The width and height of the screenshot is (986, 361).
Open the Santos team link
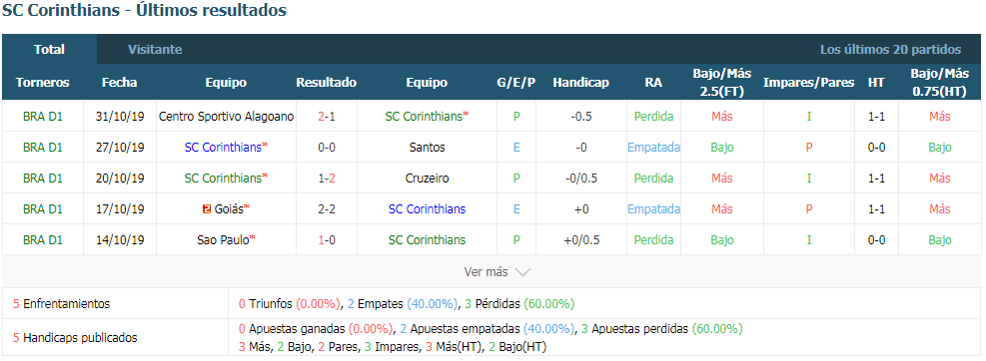(427, 147)
